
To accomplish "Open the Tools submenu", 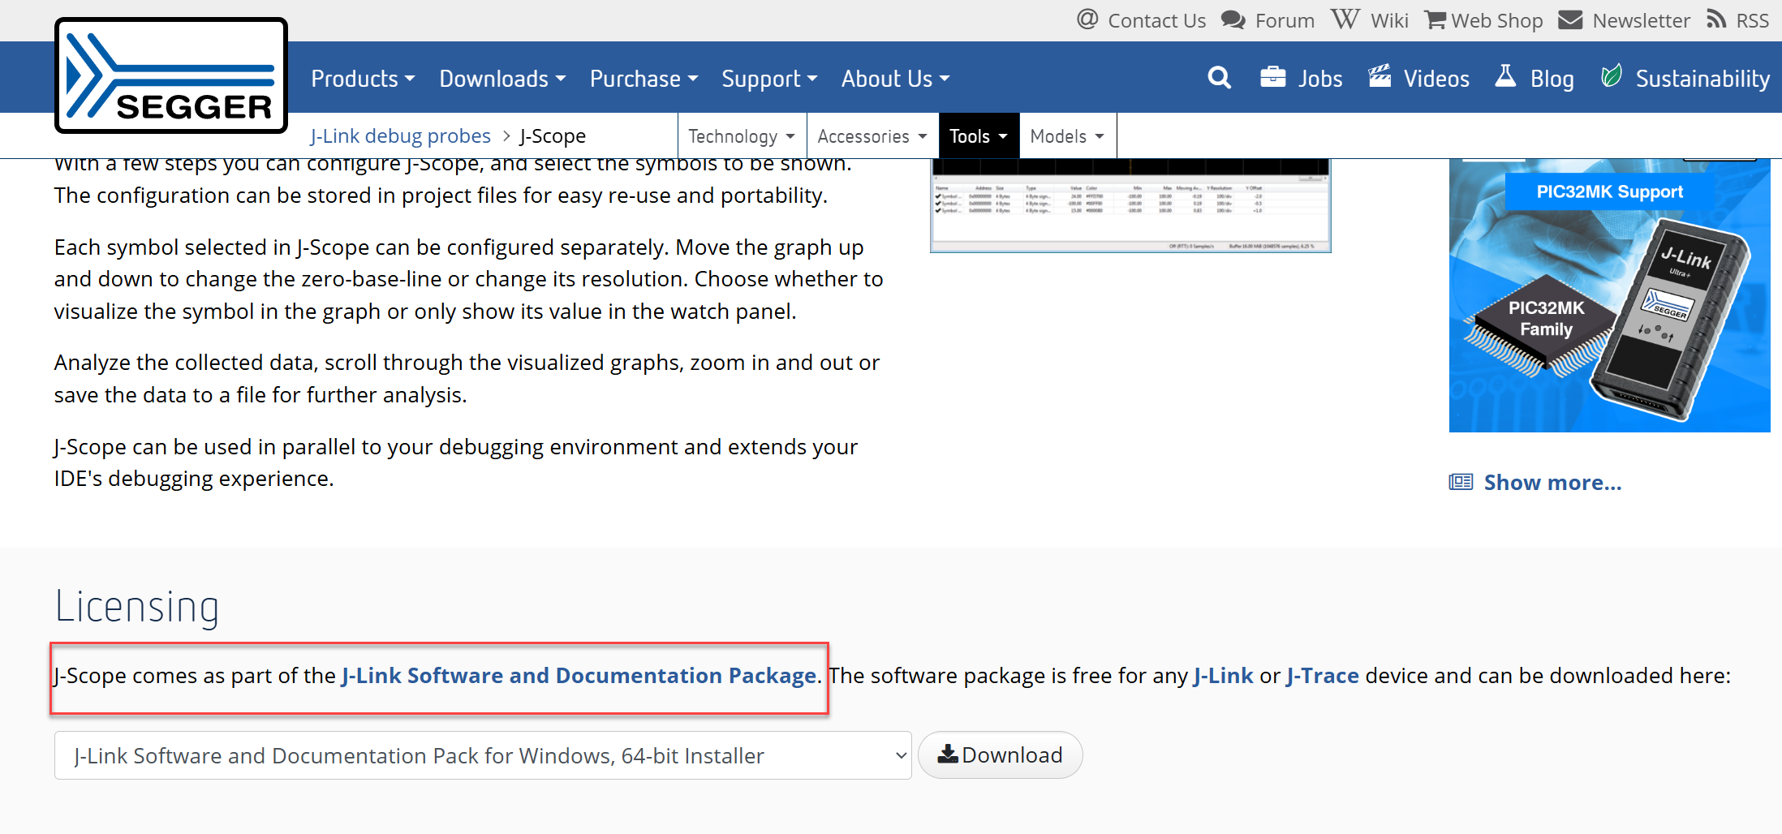I will [979, 135].
